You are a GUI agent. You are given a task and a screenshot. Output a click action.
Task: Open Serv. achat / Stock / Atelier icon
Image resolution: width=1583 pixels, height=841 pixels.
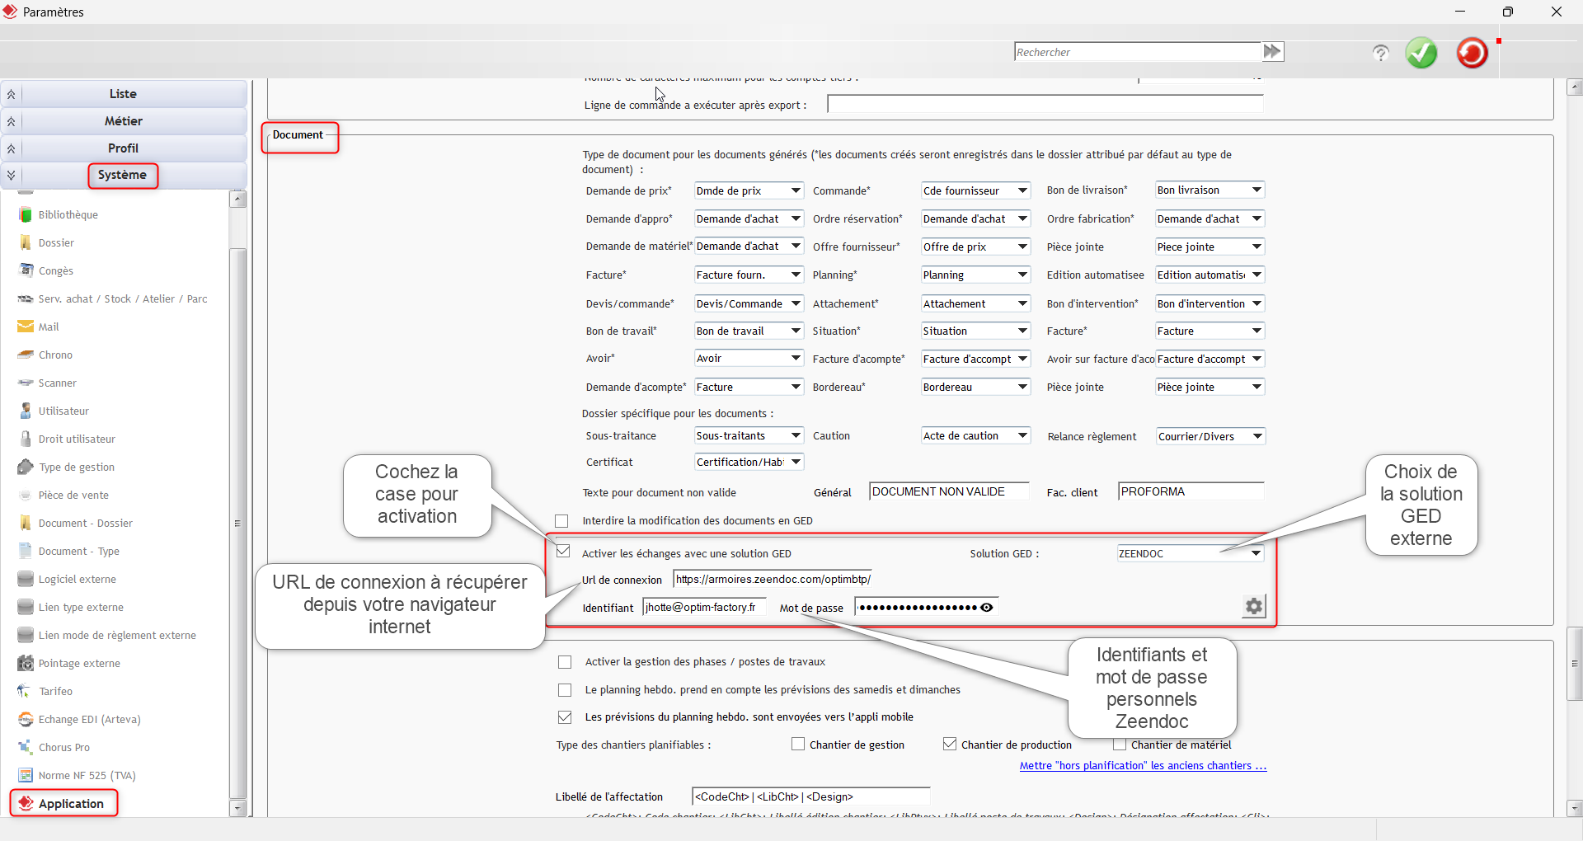(26, 298)
